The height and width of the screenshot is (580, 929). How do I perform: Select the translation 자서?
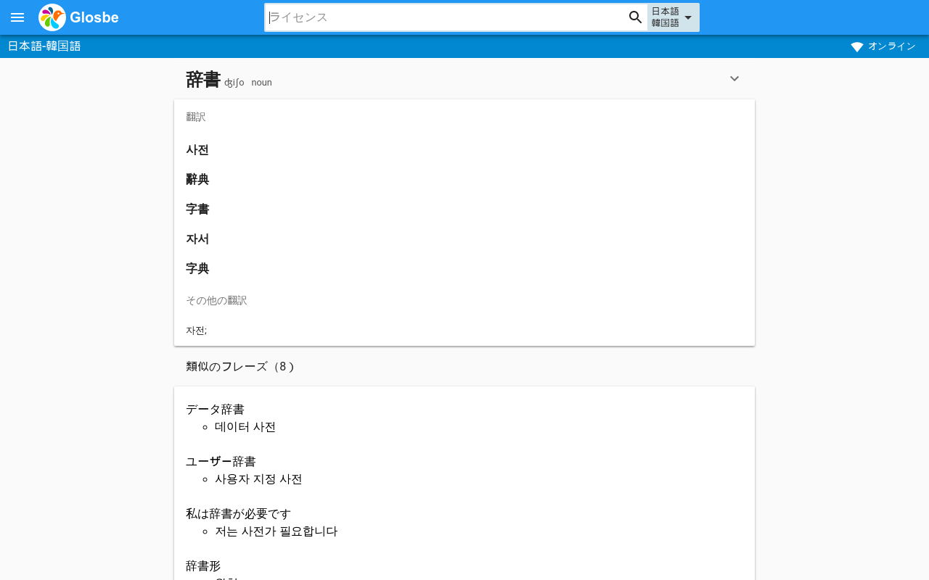(x=197, y=239)
